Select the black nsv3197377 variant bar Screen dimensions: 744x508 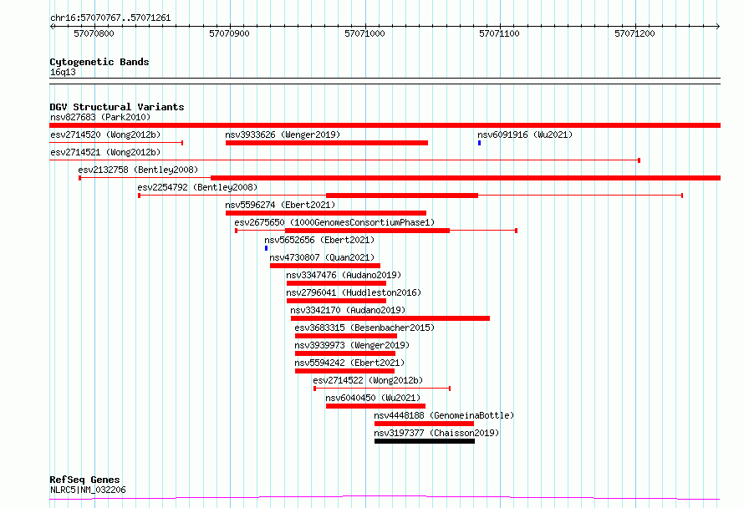click(425, 441)
